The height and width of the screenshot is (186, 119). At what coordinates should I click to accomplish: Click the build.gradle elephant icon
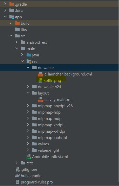(17, 176)
